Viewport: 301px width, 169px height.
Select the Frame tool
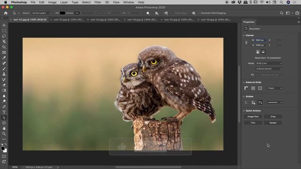tap(4, 52)
